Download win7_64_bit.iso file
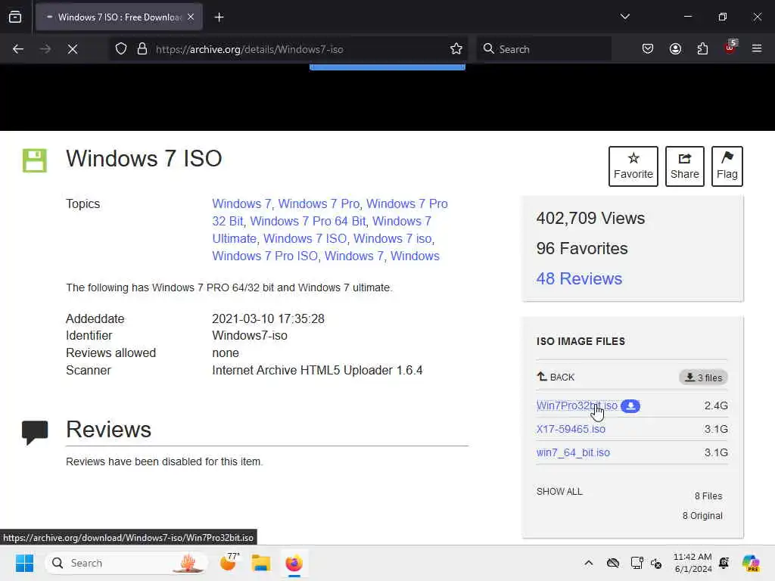The image size is (775, 581). (x=573, y=452)
